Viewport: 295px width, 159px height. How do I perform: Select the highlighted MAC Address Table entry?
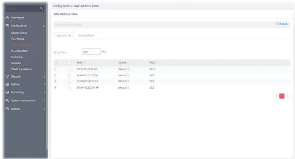[x=21, y=45]
